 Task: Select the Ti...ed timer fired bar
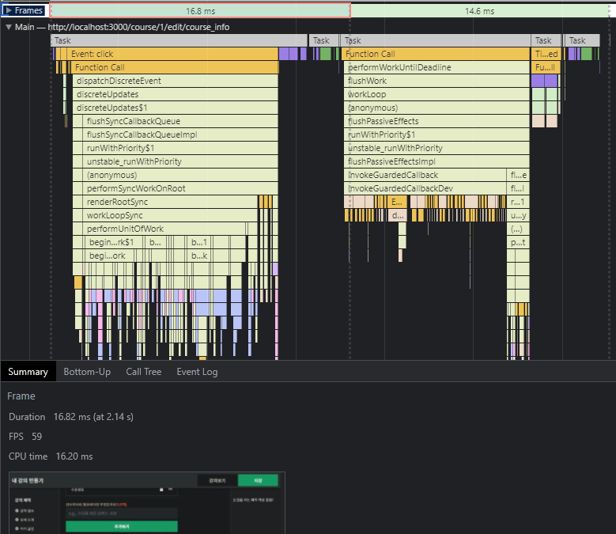click(546, 54)
